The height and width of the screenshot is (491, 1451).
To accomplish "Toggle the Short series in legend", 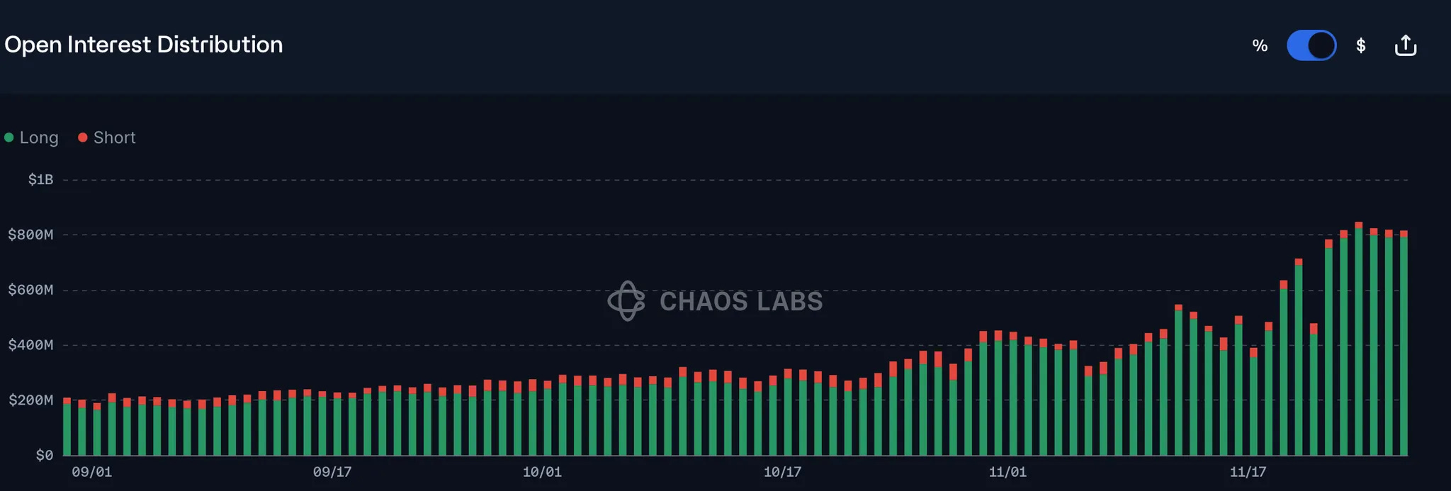I will [107, 137].
